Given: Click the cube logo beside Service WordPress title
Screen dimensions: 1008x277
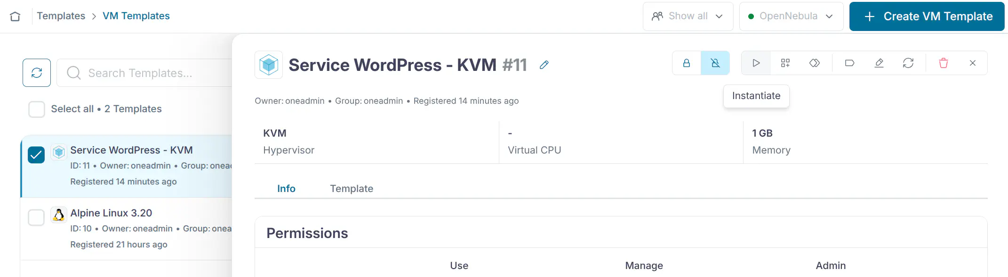Looking at the screenshot, I should pyautogui.click(x=269, y=65).
